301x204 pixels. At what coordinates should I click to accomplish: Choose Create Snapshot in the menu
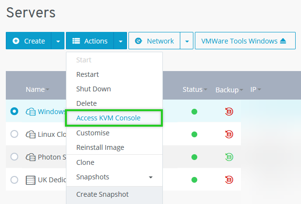pos(102,194)
